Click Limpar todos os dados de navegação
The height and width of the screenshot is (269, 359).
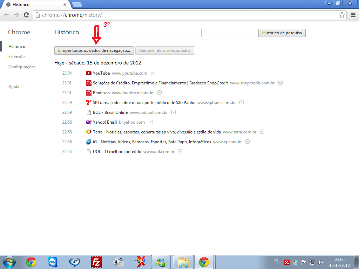click(x=94, y=50)
